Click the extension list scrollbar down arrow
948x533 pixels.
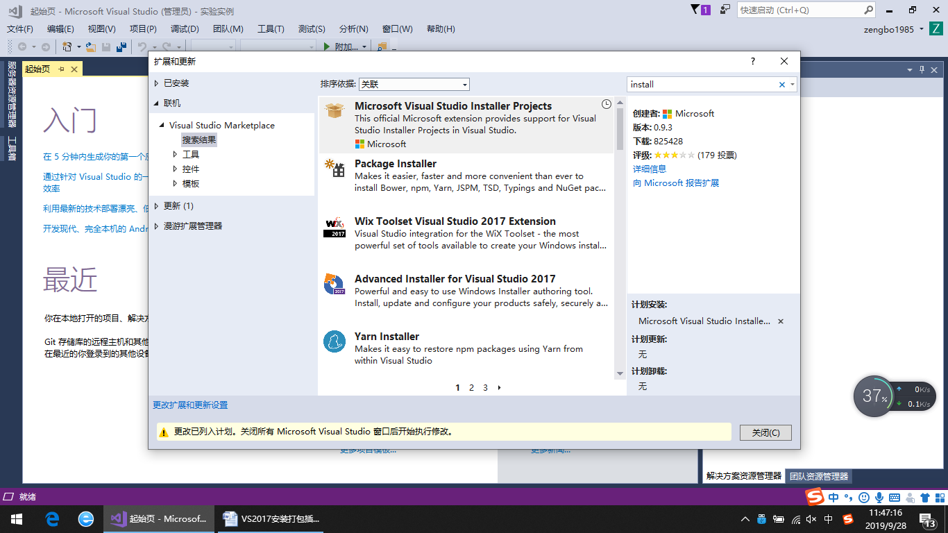pos(620,374)
